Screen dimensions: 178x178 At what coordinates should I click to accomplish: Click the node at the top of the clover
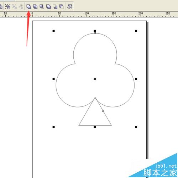95,33
